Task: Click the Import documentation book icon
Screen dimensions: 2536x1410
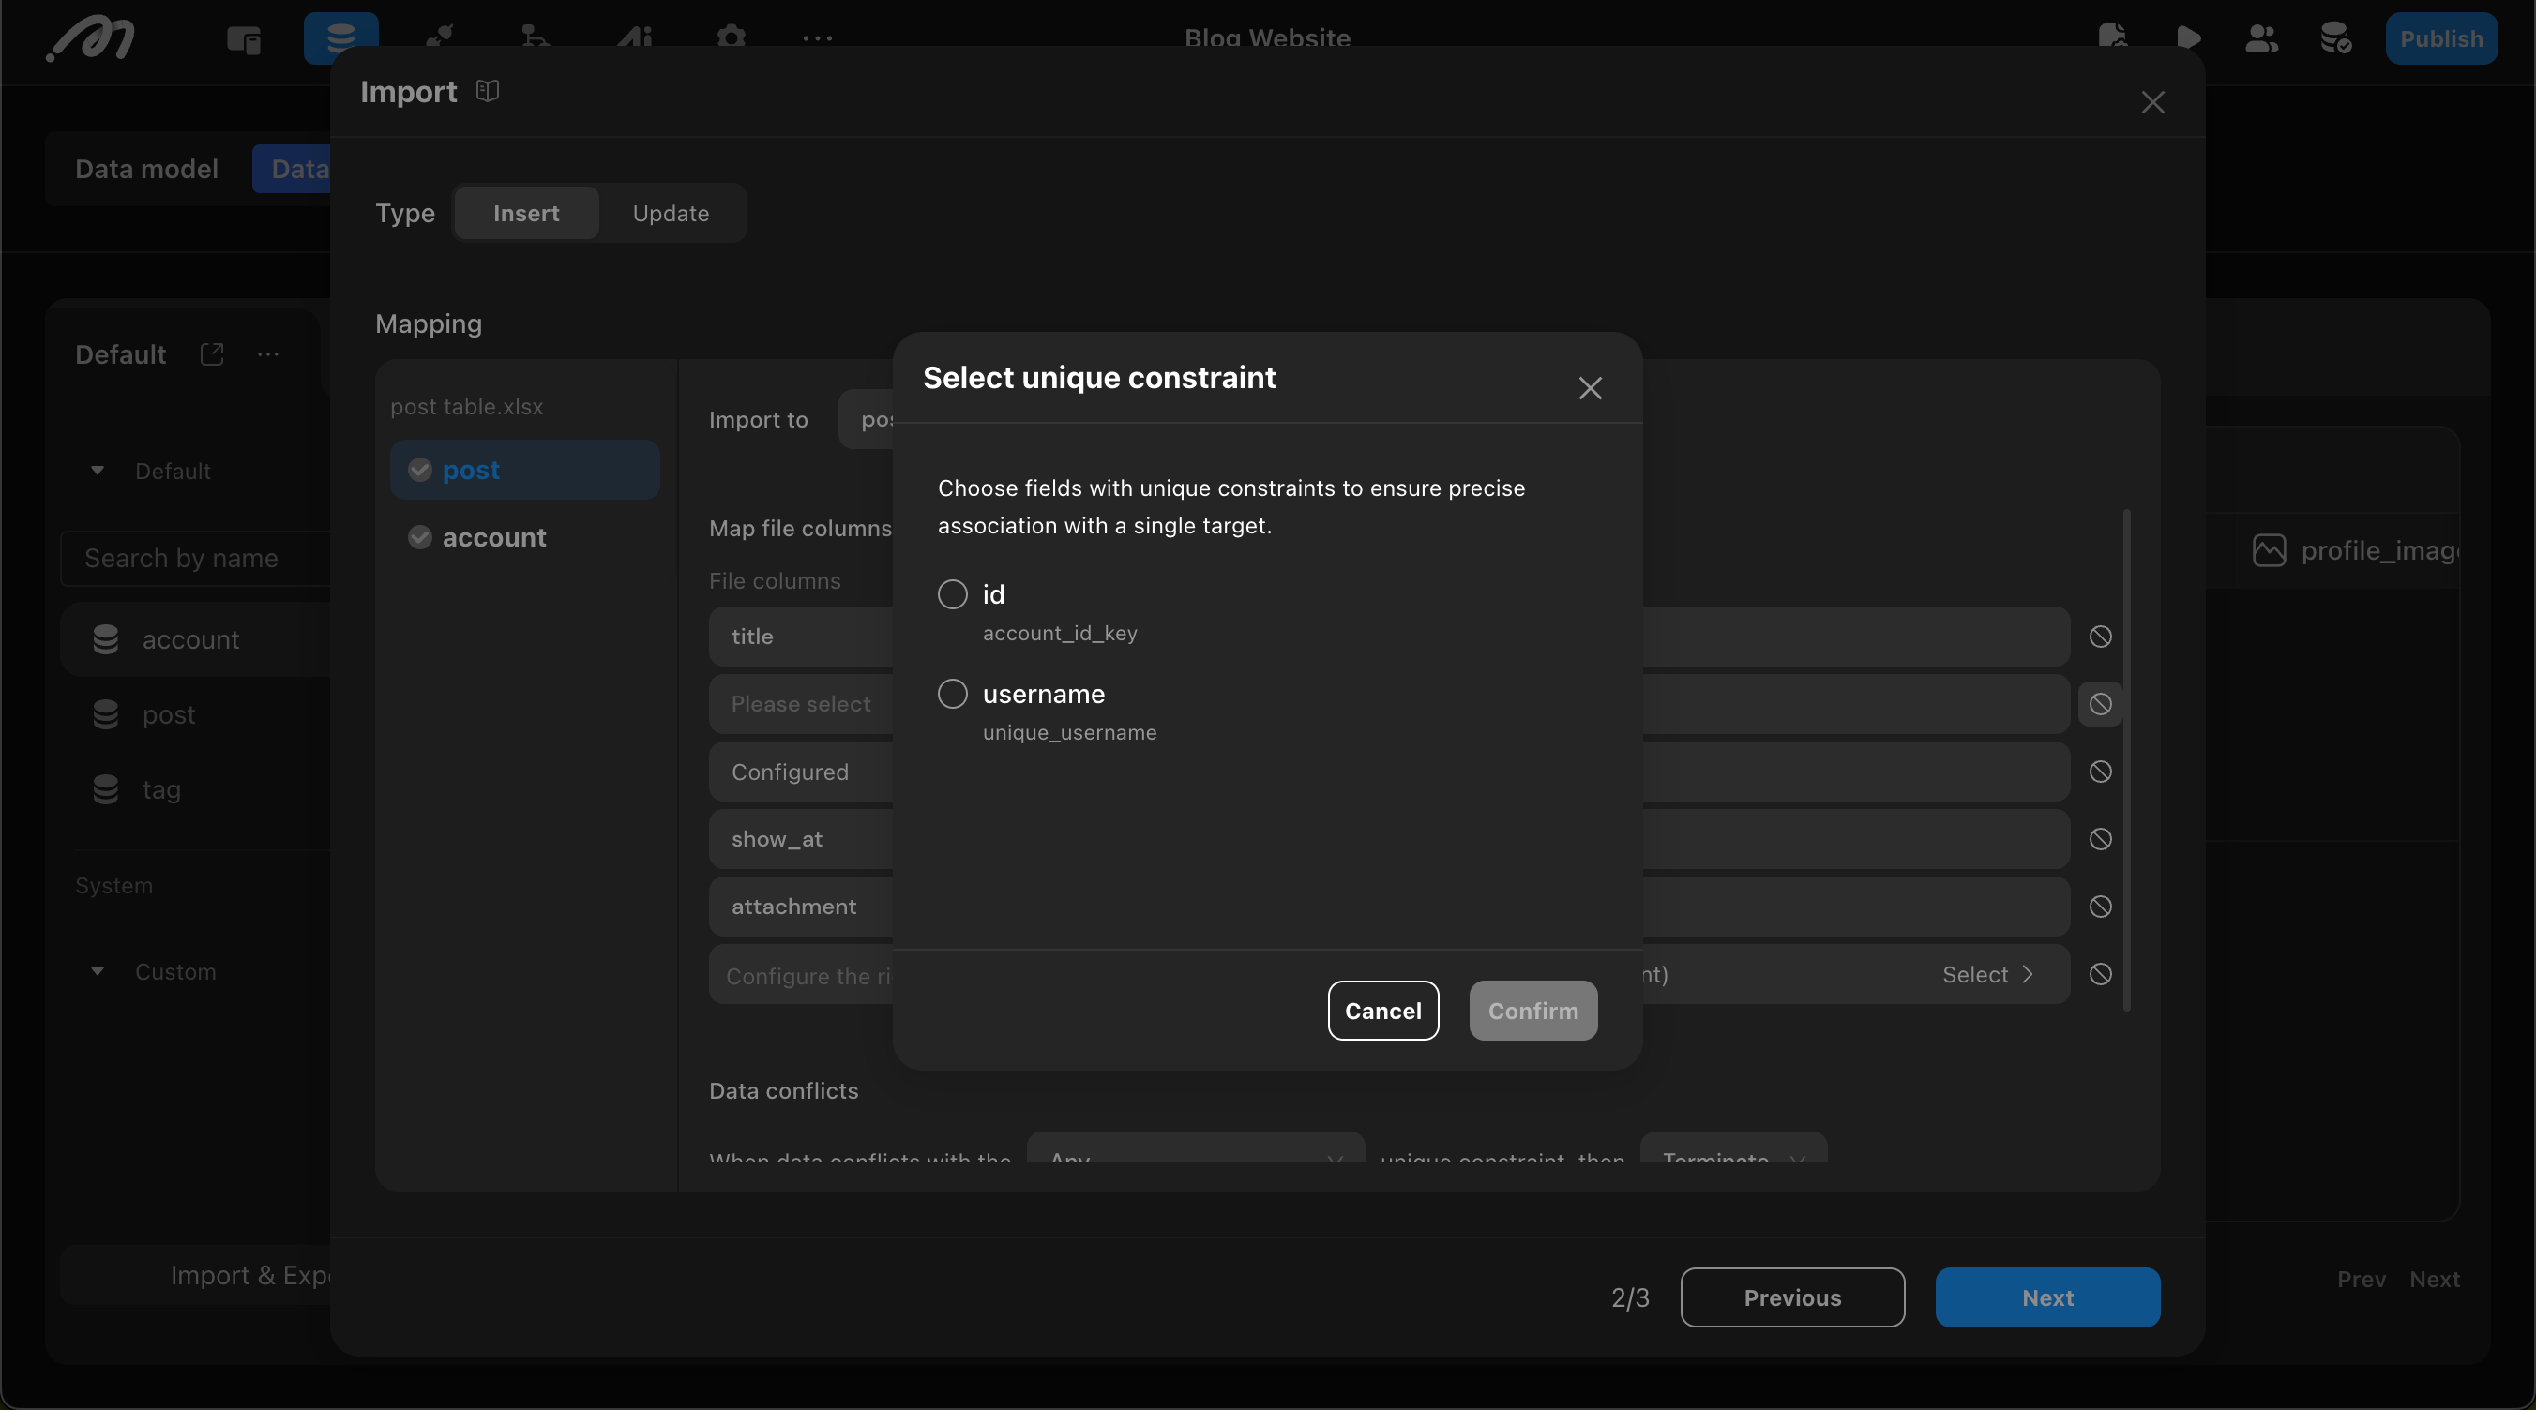Action: point(488,92)
